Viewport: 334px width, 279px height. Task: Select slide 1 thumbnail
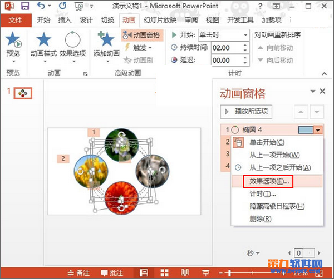tap(23, 93)
